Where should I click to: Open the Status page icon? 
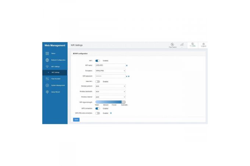coord(47,53)
